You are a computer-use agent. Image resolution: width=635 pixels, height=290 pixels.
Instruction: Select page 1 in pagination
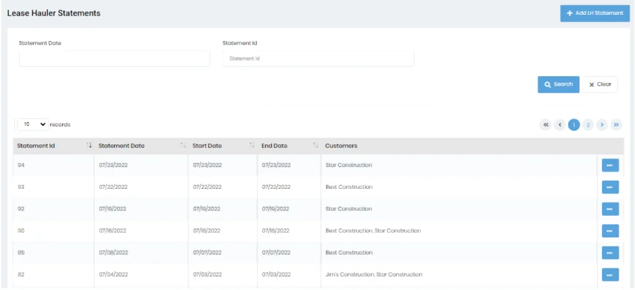tap(574, 125)
